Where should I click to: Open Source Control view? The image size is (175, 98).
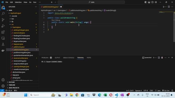pos(3,20)
